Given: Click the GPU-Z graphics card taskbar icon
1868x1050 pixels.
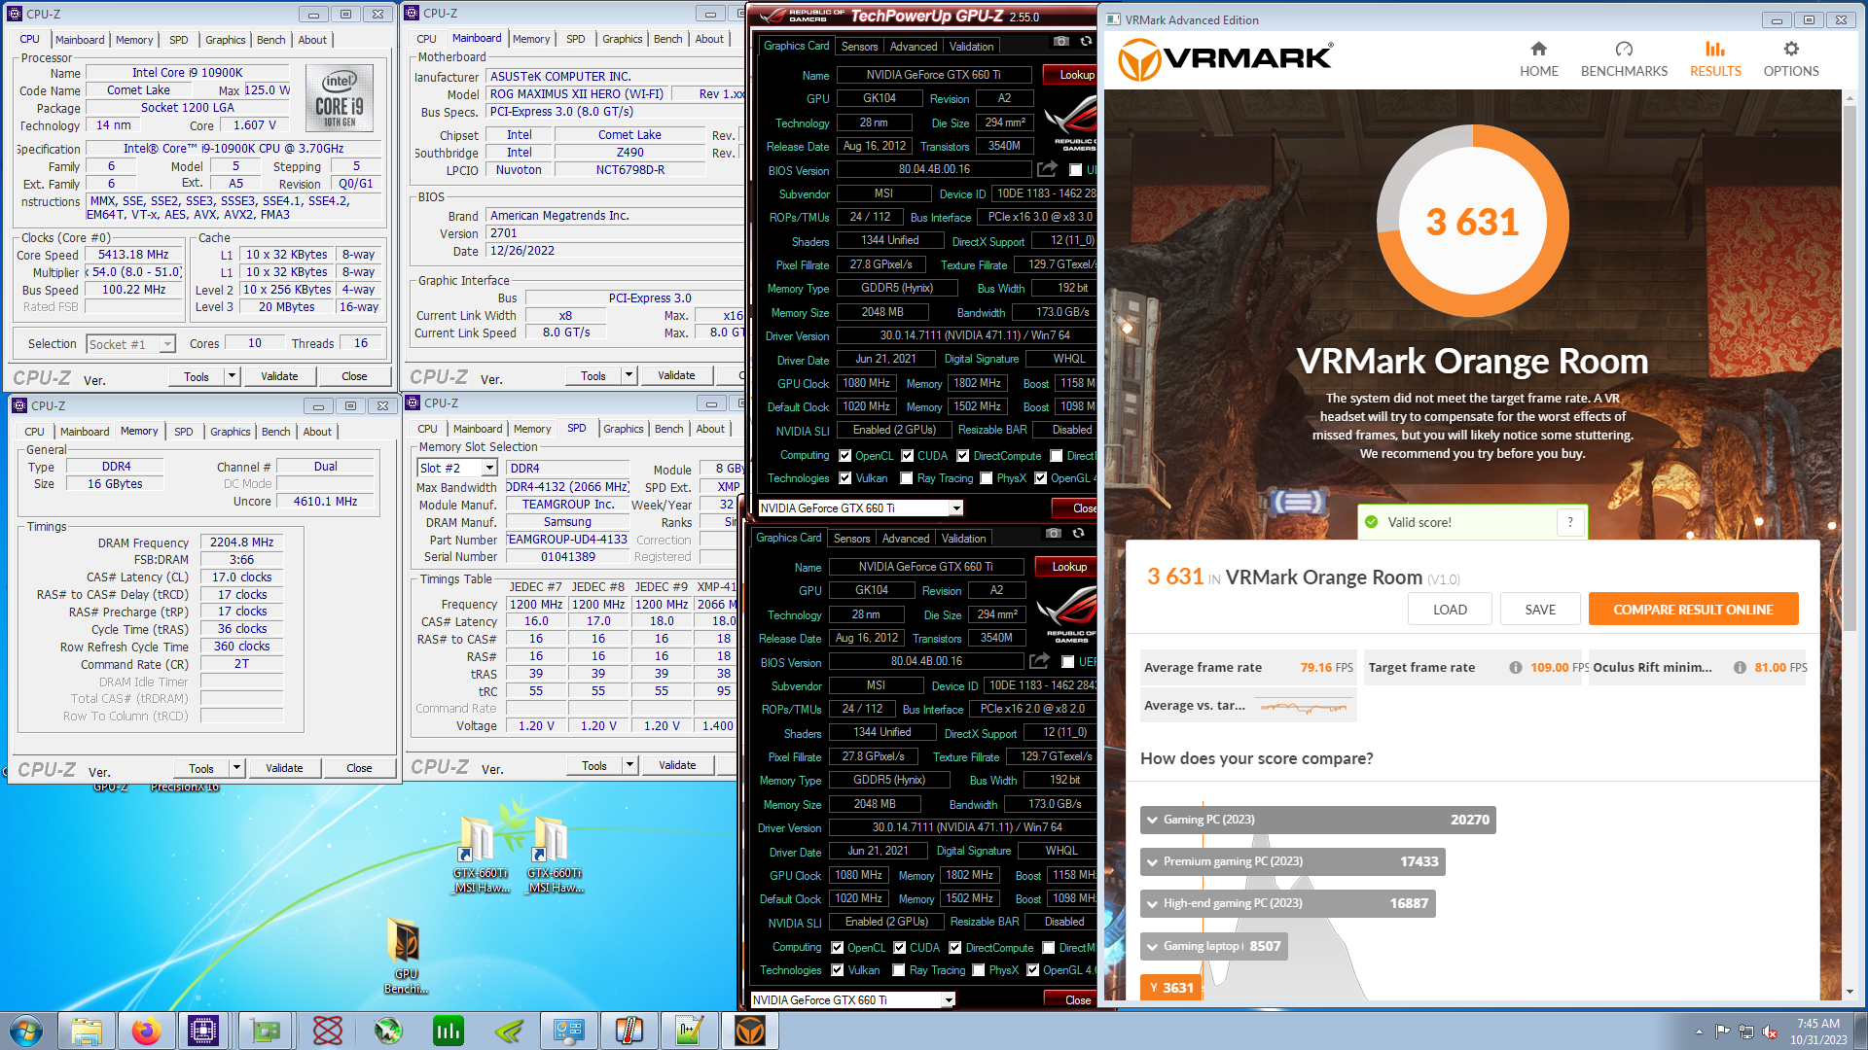Looking at the screenshot, I should [x=266, y=1031].
